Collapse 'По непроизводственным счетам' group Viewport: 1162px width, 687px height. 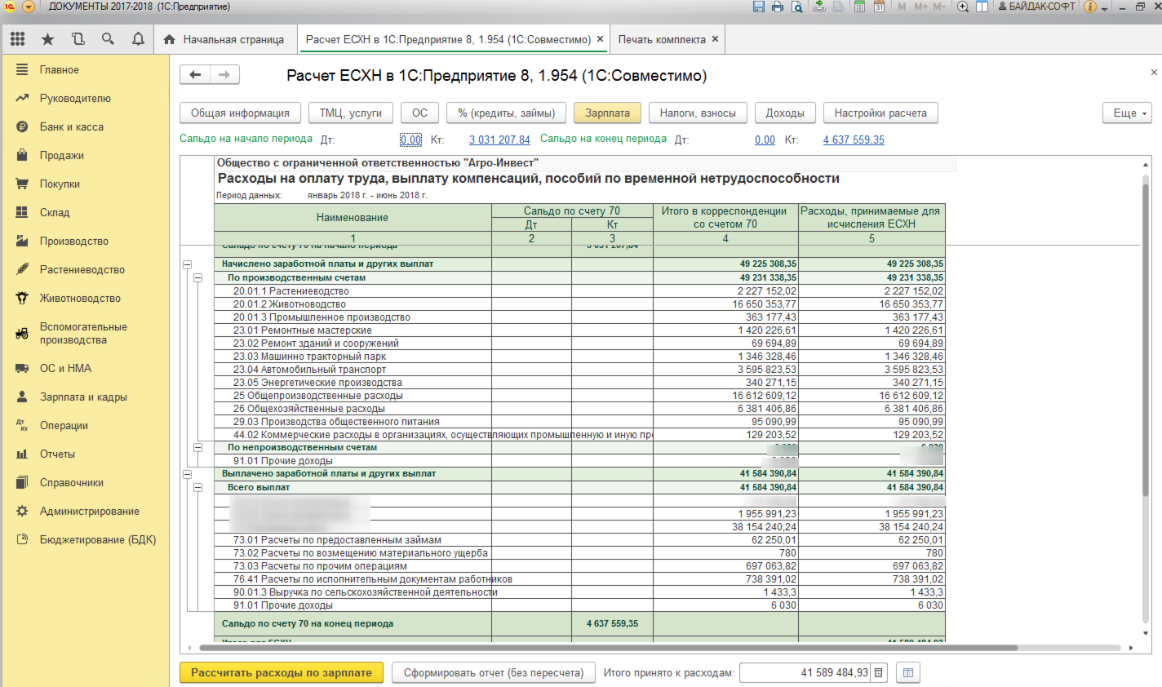click(197, 447)
